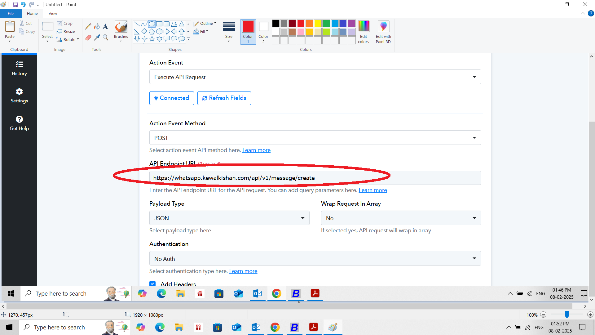Choose the Eraser tool
The width and height of the screenshot is (595, 335).
pyautogui.click(x=88, y=38)
